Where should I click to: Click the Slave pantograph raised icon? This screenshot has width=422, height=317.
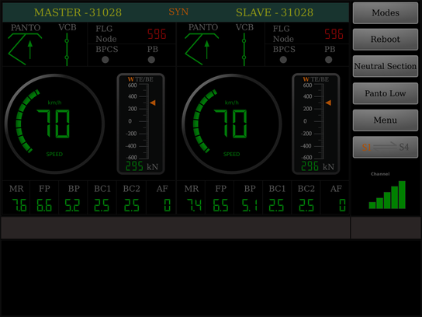pos(202,49)
